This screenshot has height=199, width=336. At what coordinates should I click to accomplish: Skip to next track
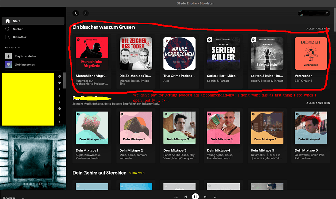(x=205, y=197)
